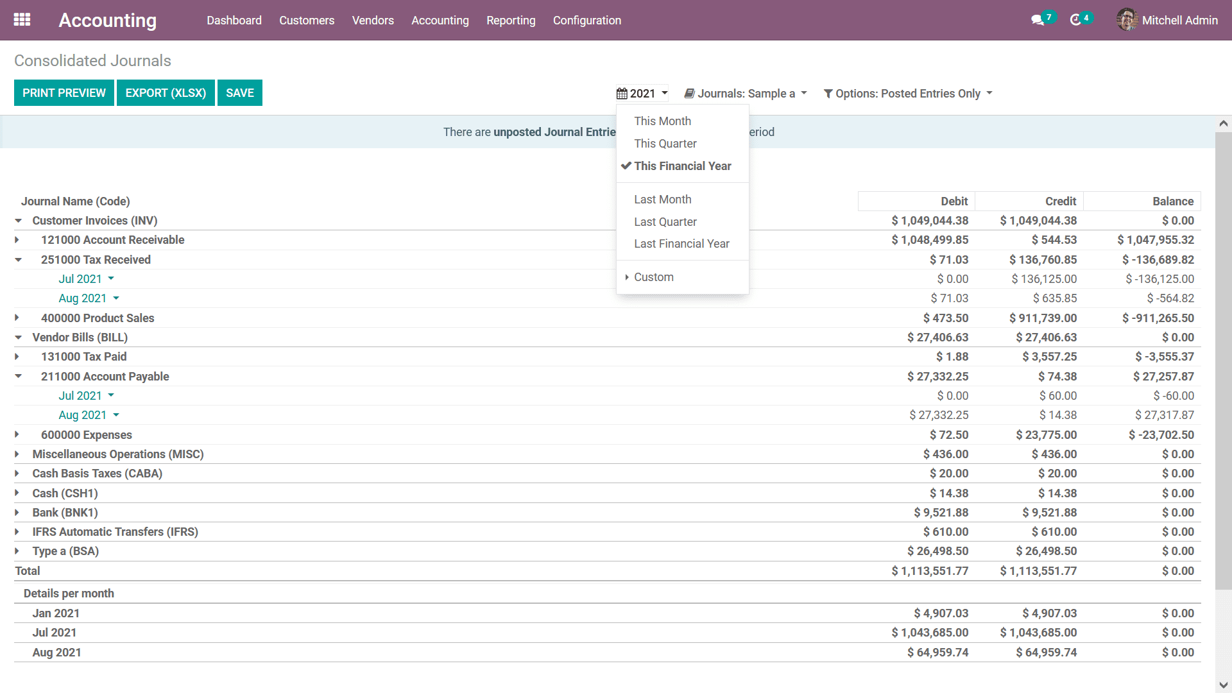Open Options: Posted Entries Only dropdown
Viewport: 1232px width, 693px height.
pyautogui.click(x=908, y=94)
